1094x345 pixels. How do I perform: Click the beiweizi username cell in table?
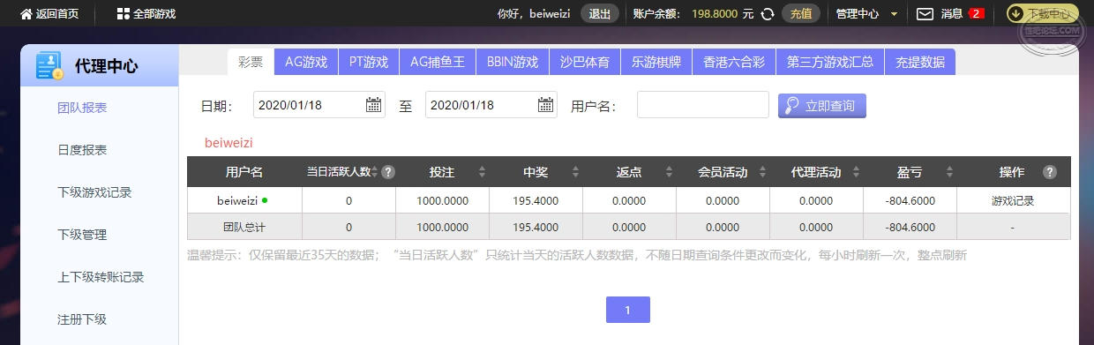click(x=237, y=200)
